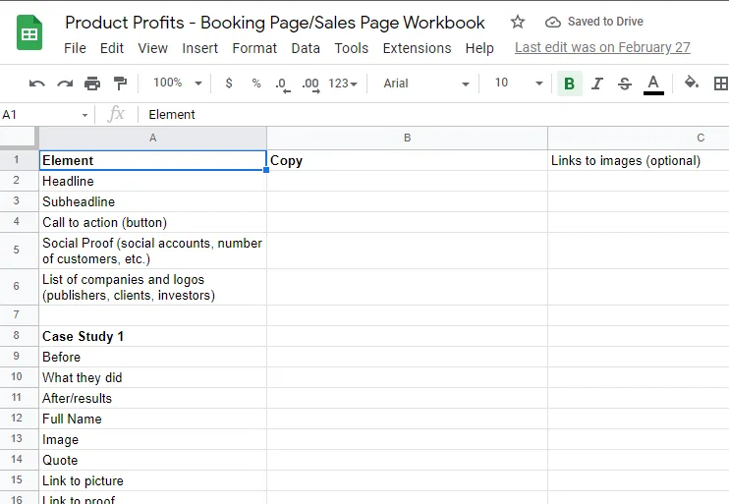Viewport: 729px width, 504px height.
Task: Click the Print icon in toolbar
Action: click(x=92, y=84)
